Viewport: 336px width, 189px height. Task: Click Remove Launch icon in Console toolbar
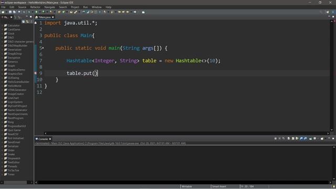click(x=279, y=139)
